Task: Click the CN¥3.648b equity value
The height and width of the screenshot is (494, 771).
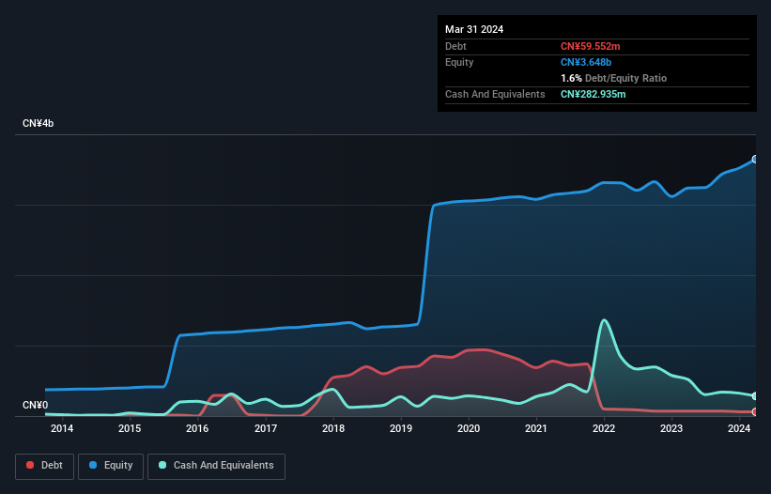Action: coord(586,62)
